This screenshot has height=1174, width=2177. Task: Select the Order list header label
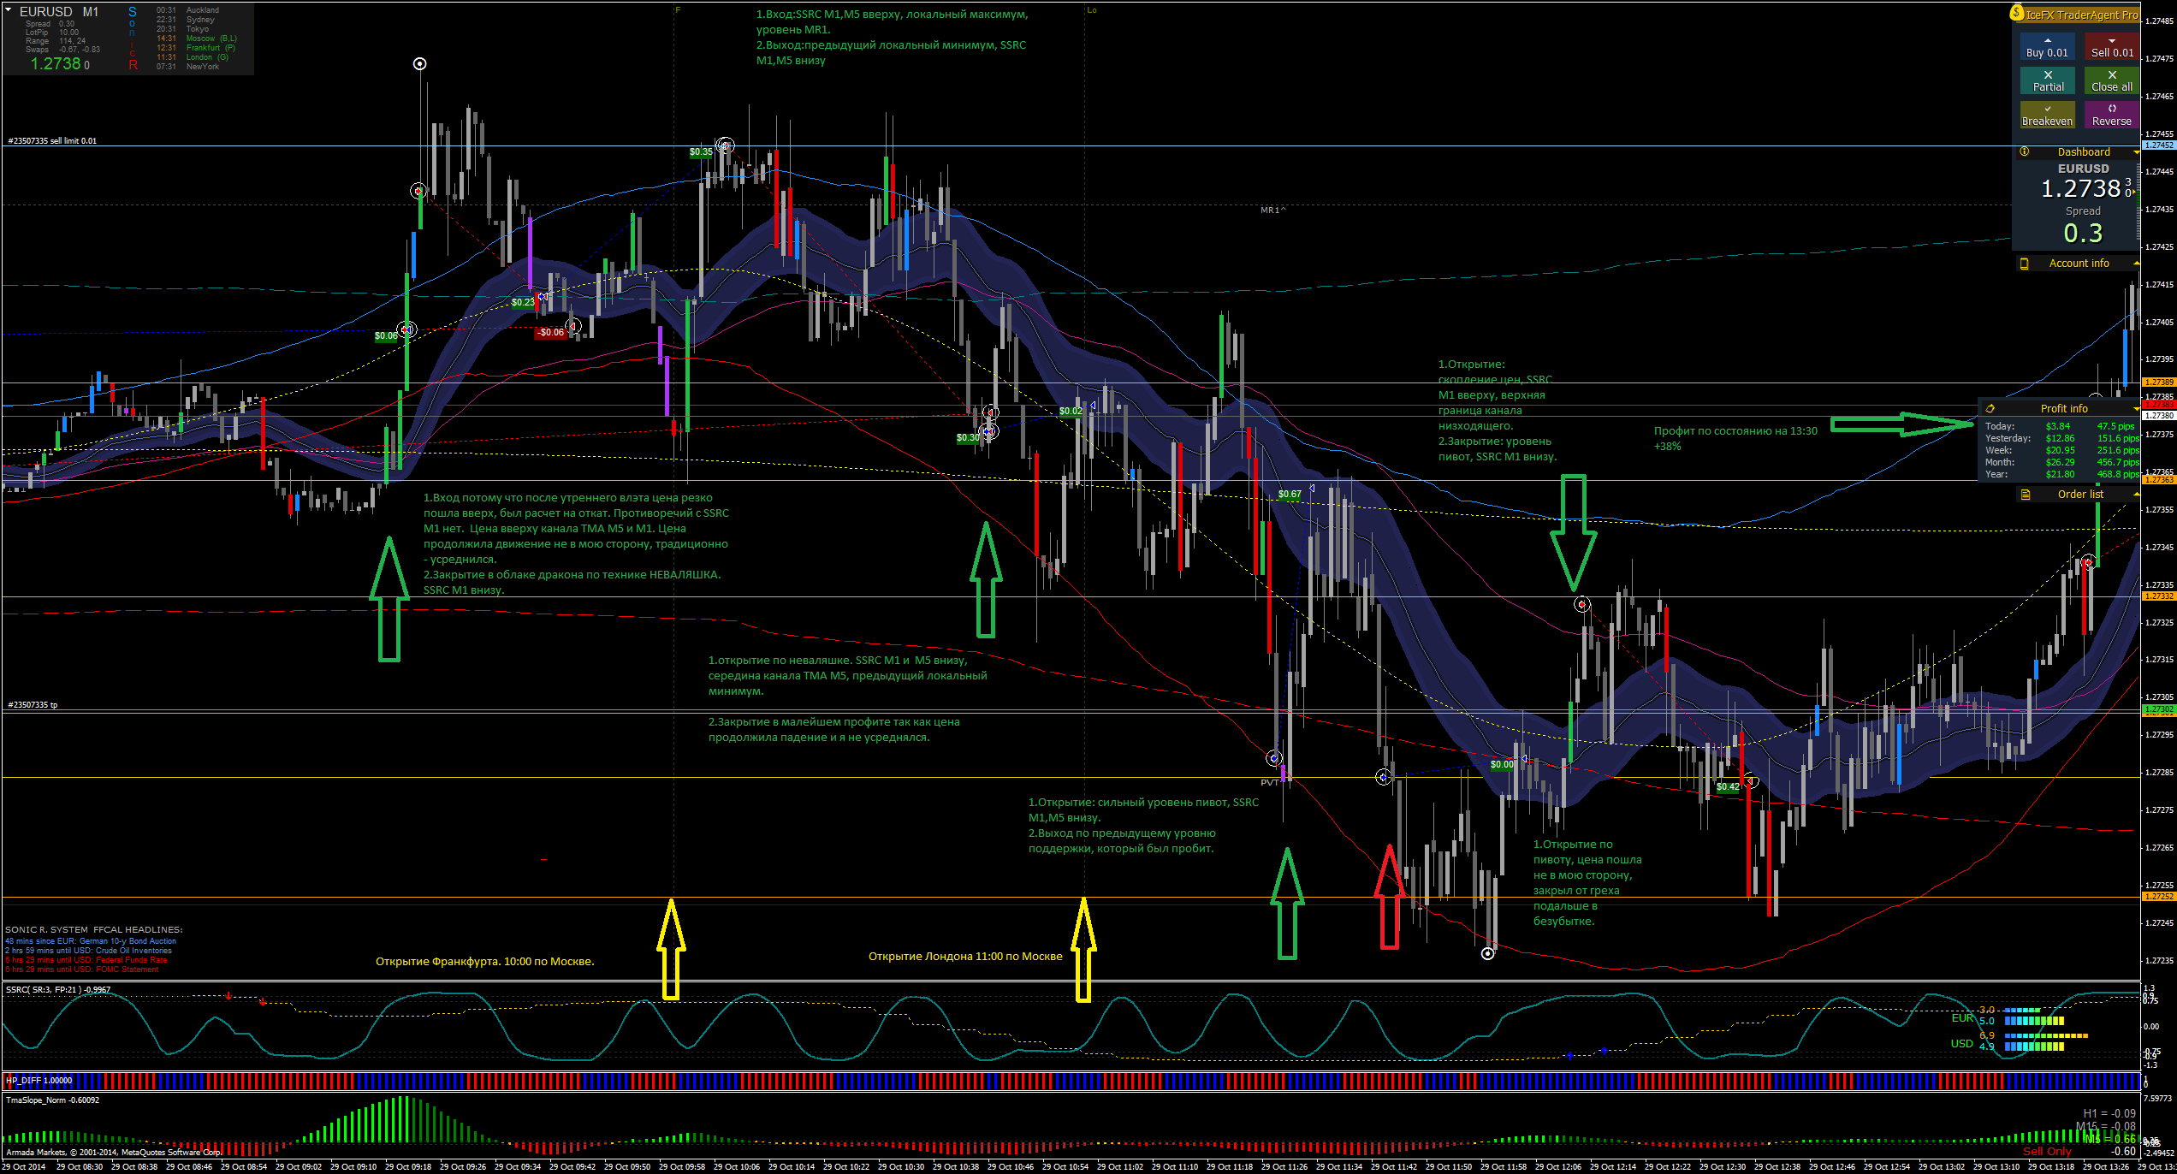[x=2080, y=495]
